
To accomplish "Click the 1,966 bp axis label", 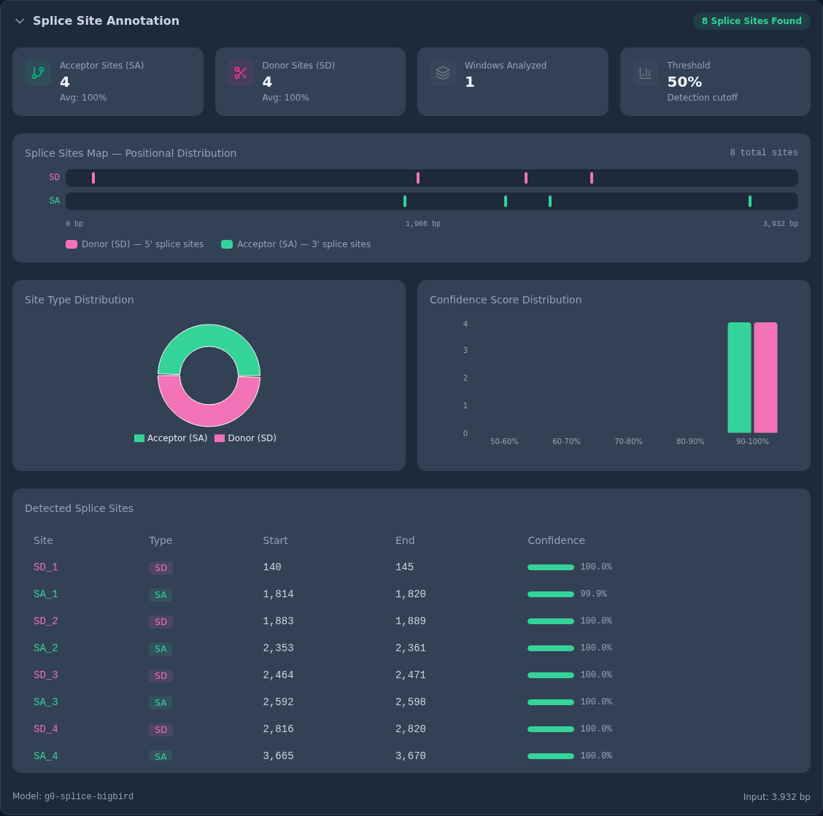I will pos(423,224).
